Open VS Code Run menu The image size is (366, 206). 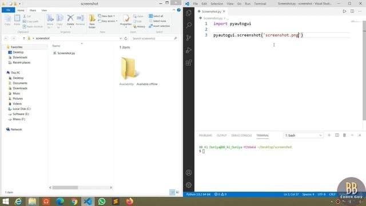pos(248,4)
